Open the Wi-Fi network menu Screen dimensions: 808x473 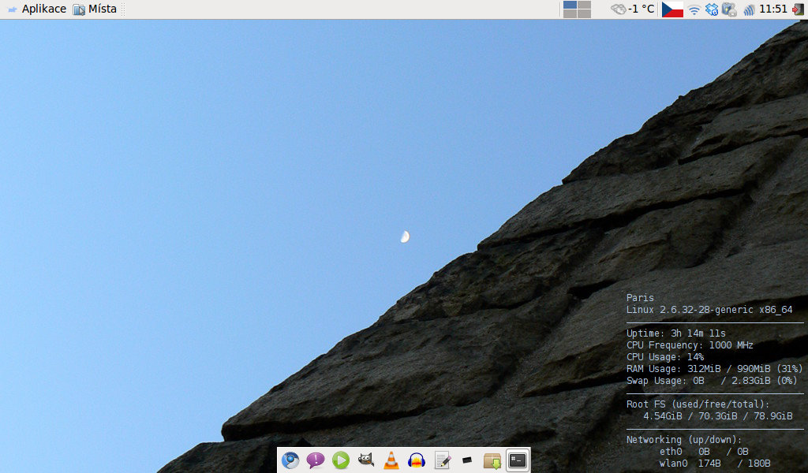click(x=694, y=9)
